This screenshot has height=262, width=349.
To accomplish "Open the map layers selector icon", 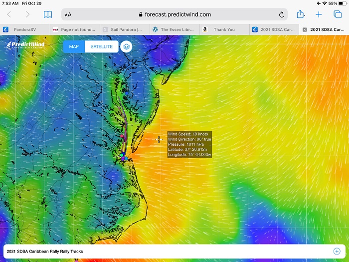I will [x=127, y=46].
